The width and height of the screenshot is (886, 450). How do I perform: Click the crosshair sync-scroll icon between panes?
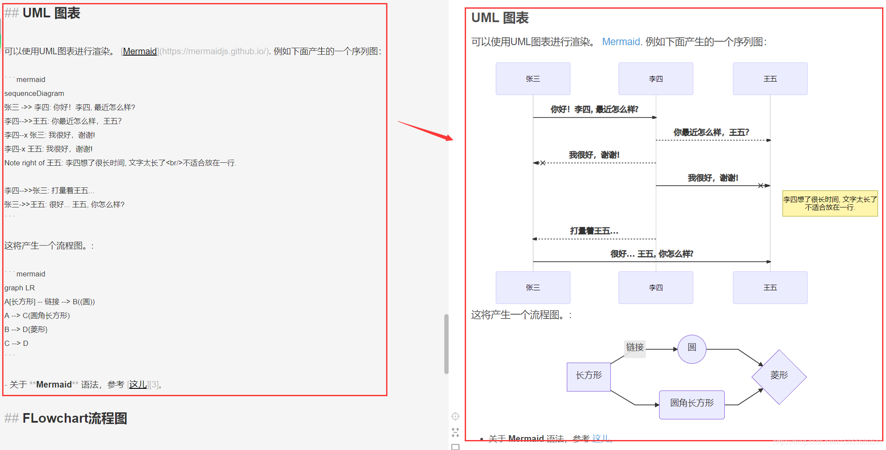[455, 417]
